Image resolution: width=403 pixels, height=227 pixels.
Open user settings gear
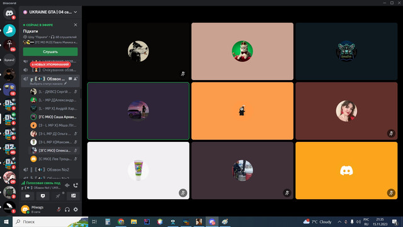pyautogui.click(x=76, y=209)
